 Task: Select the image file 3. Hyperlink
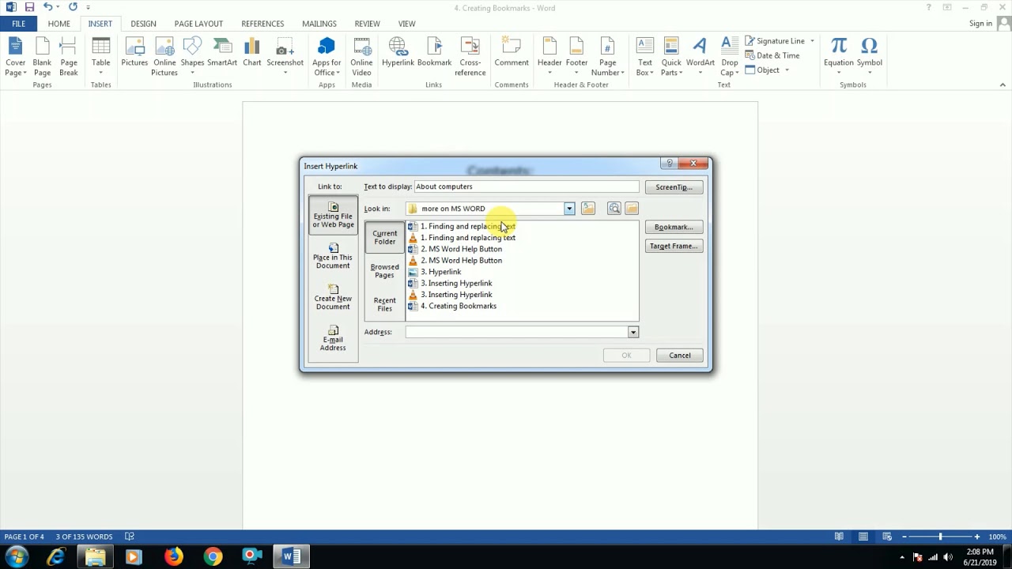(435, 272)
